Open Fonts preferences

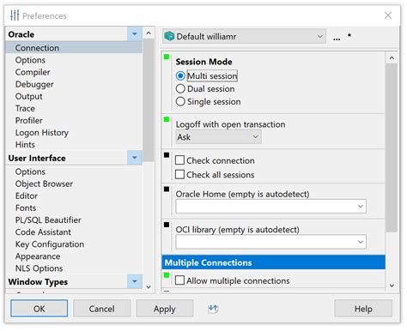(x=26, y=208)
